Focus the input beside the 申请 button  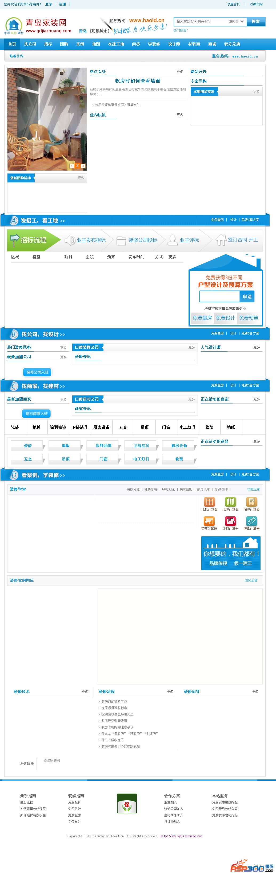click(x=219, y=297)
